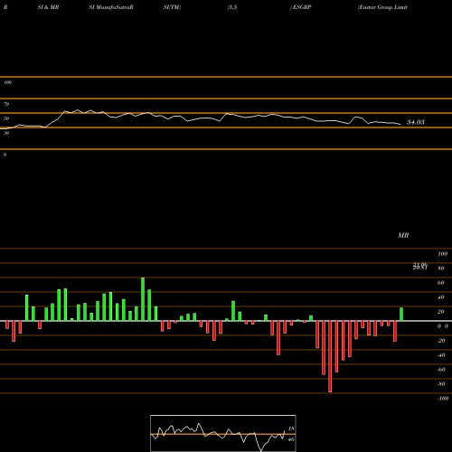Click the 'Enstar Group Limit' company name
The height and width of the screenshot is (452, 452).
(382, 7)
